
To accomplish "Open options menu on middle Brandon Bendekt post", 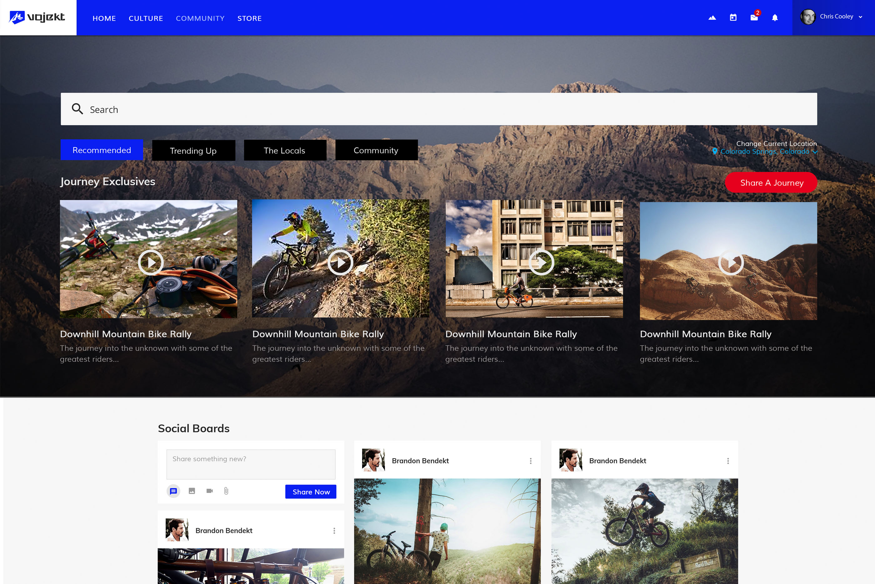I will click(x=531, y=461).
